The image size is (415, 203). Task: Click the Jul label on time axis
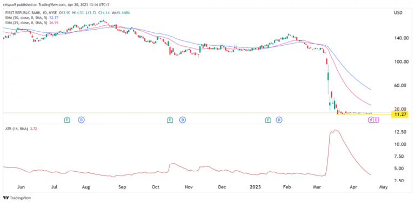click(x=54, y=187)
